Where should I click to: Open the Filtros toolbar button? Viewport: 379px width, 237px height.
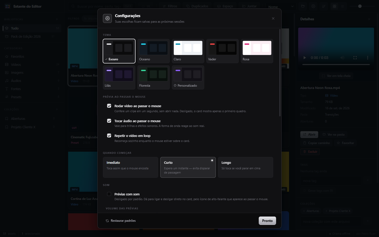pos(170,6)
